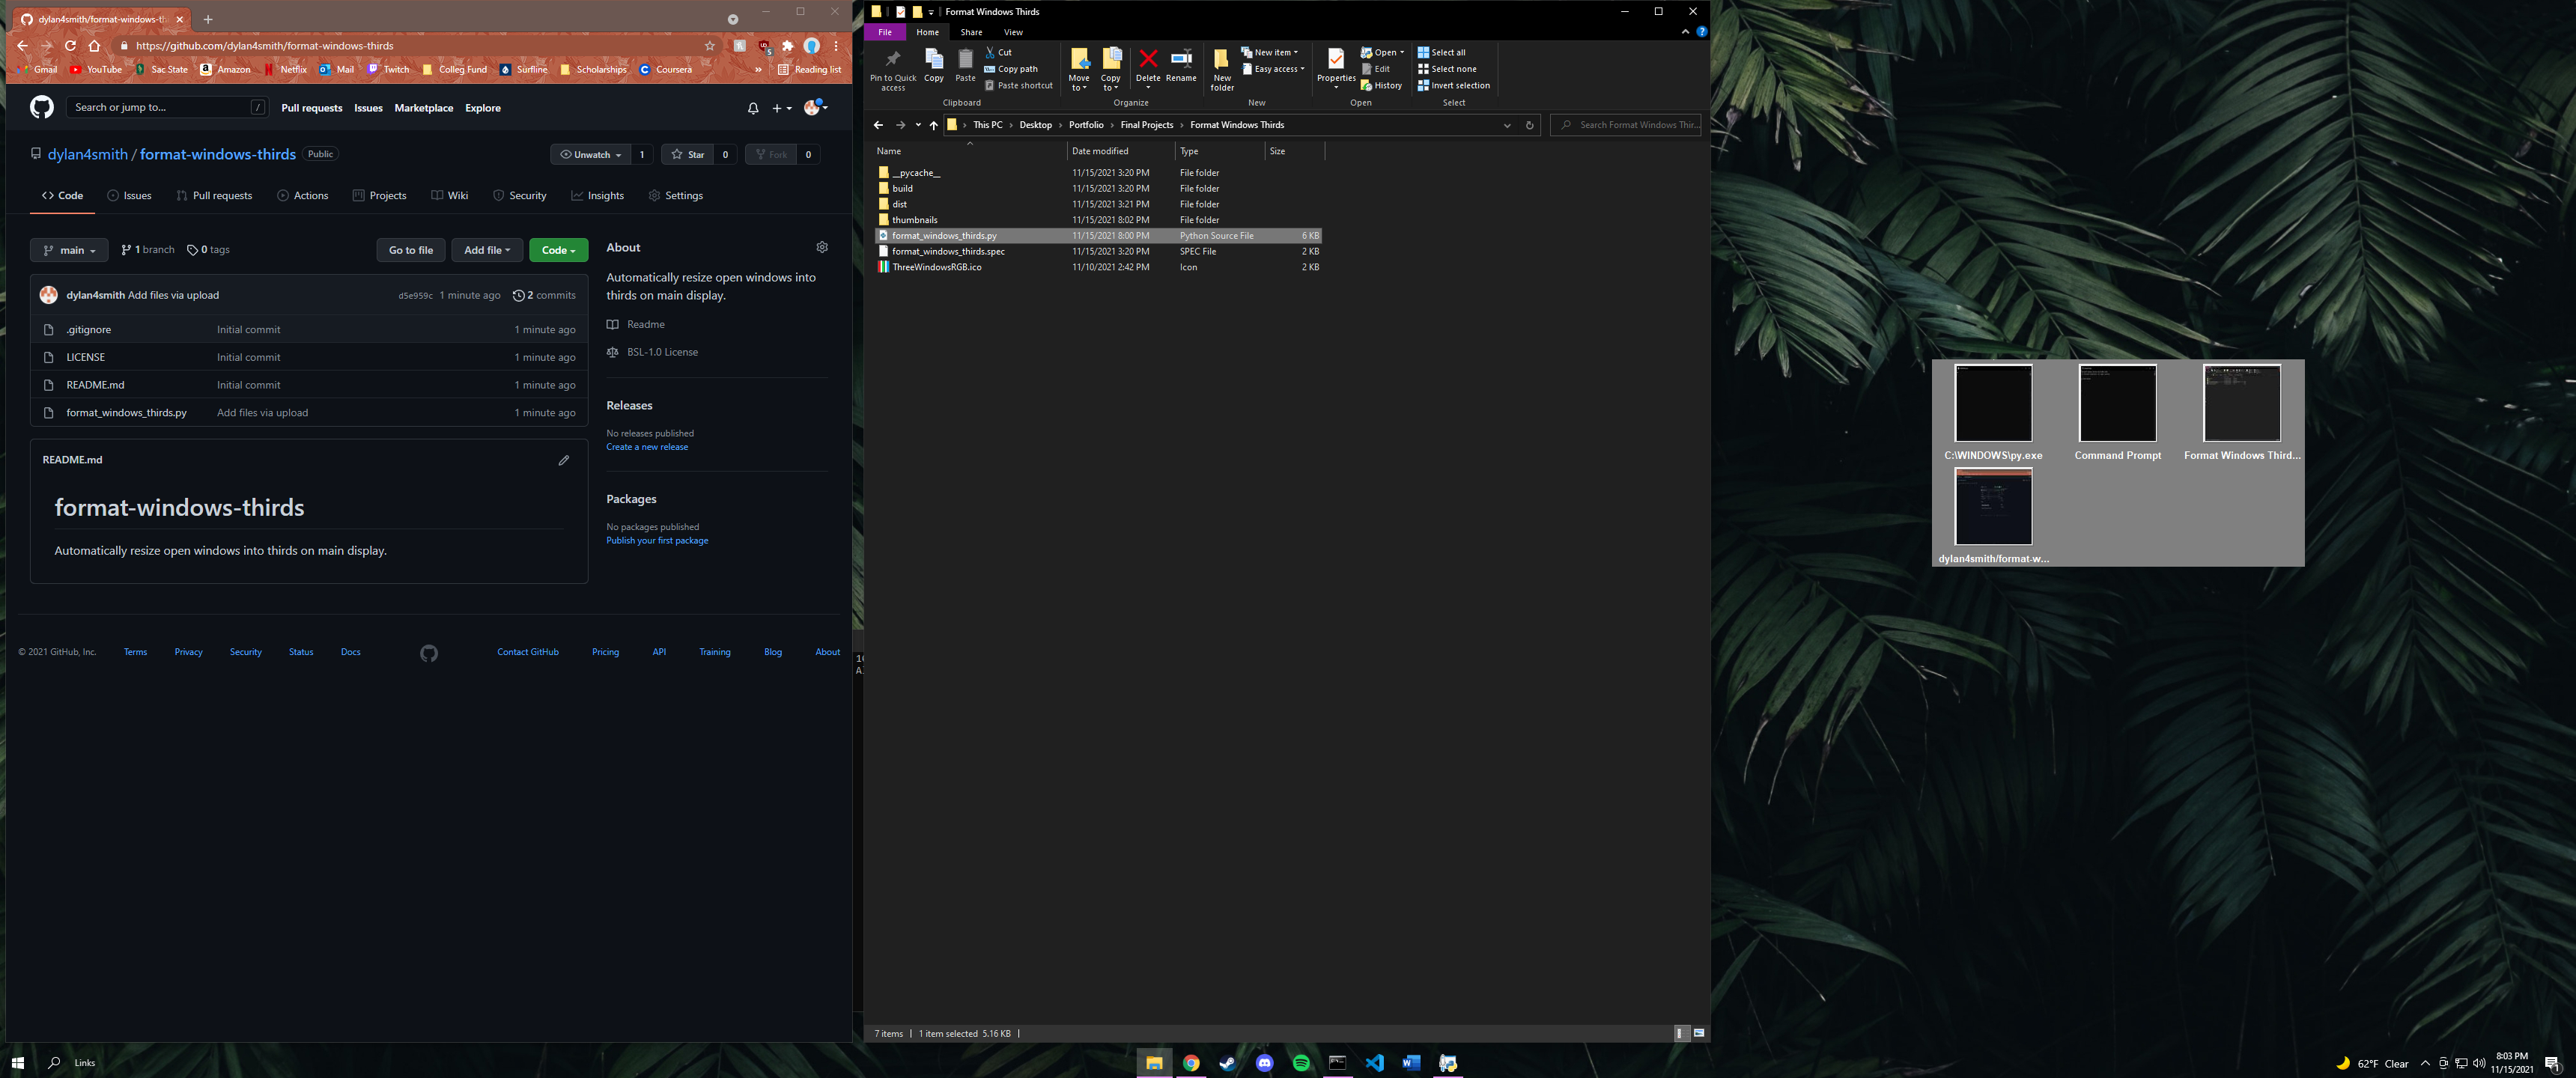Viewport: 2576px width, 1078px height.
Task: Click format_windows_thirds.py in GitHub file list
Action: (126, 413)
